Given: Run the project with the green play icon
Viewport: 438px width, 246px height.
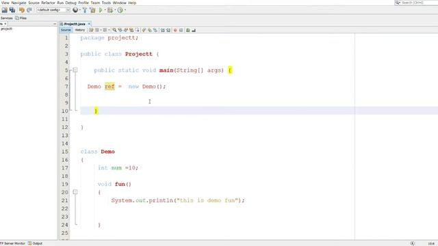Looking at the screenshot, I should coord(101,10).
